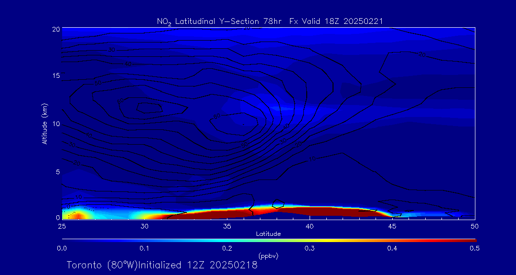
Task: Click the latitude axis tick label '45'
Action: (x=392, y=226)
